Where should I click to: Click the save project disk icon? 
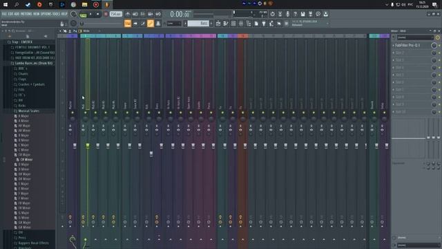tap(302, 14)
